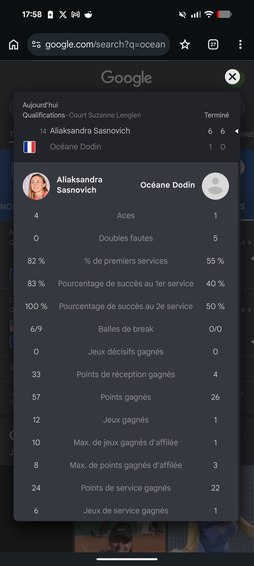This screenshot has width=254, height=566.
Task: Tap the Gmail notification icon
Action: [x=76, y=15]
